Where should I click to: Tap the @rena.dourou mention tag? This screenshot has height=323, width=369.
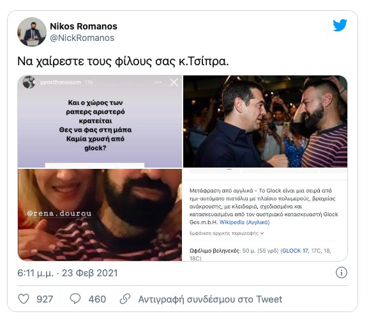click(x=59, y=214)
